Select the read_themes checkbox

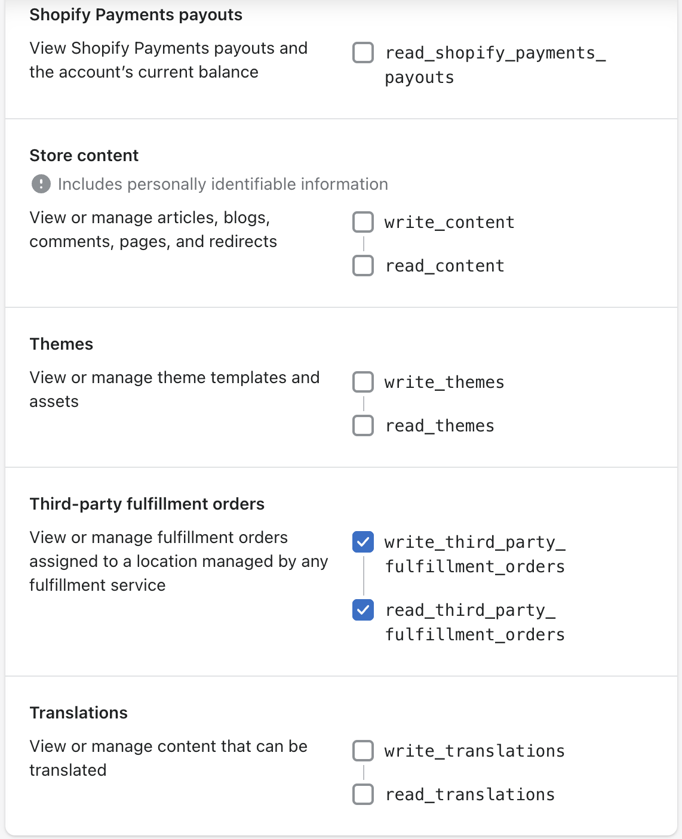(363, 425)
